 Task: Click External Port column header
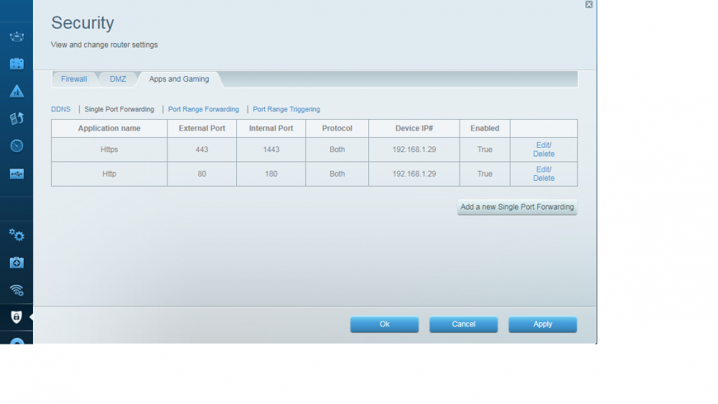coord(202,128)
